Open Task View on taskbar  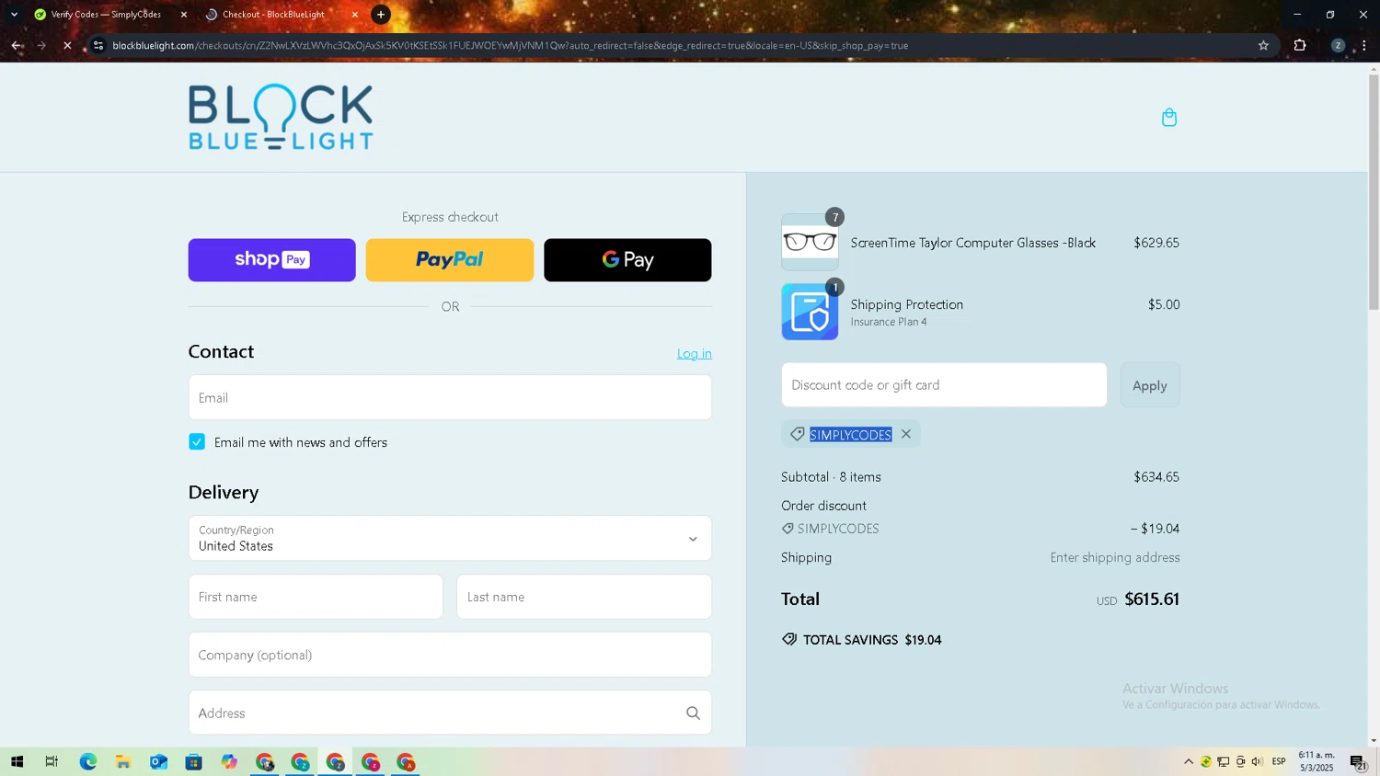pyautogui.click(x=52, y=761)
